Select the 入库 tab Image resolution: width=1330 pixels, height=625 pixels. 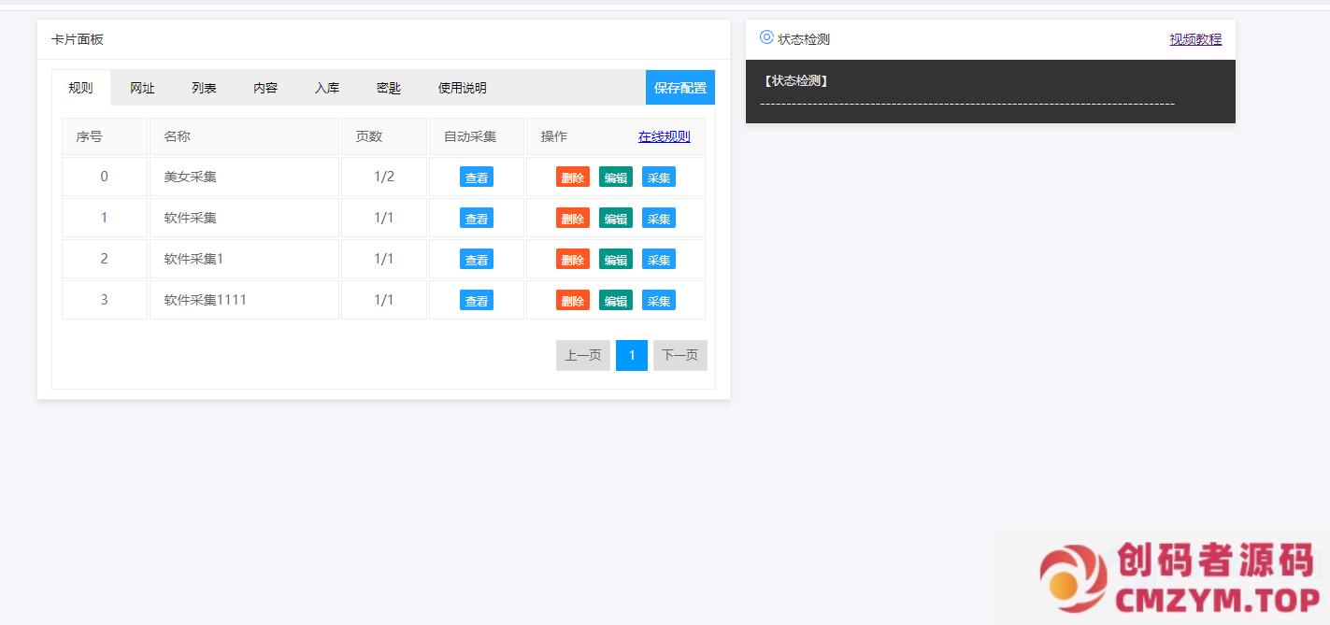pos(327,88)
